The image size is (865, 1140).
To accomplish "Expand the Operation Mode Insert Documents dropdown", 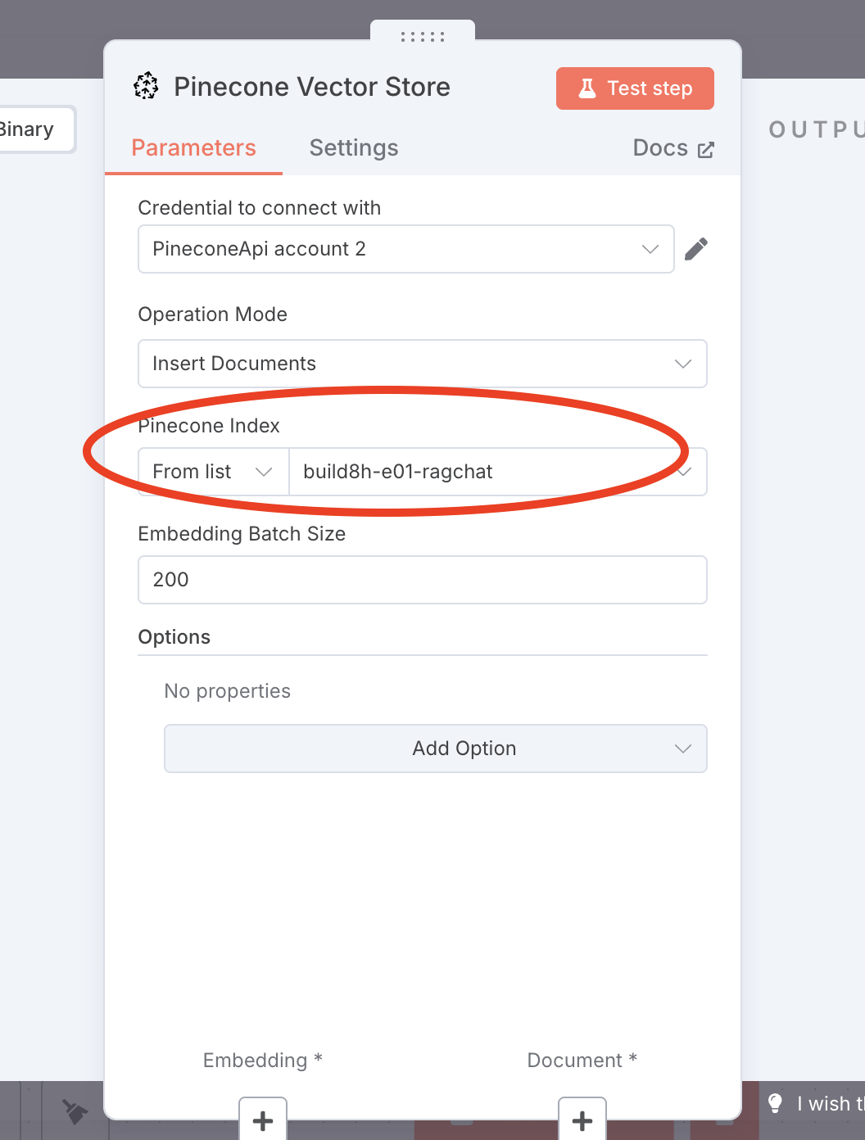I will pyautogui.click(x=422, y=364).
